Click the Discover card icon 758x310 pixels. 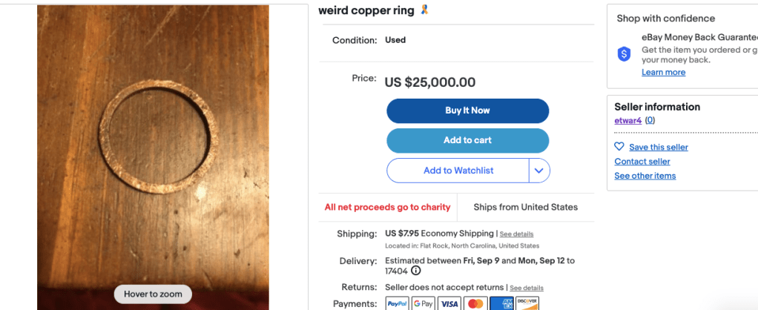pyautogui.click(x=527, y=303)
